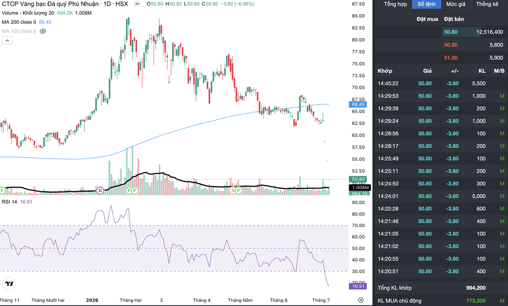Select the 50.90 ask price in order book
The image size is (508, 306).
(451, 45)
